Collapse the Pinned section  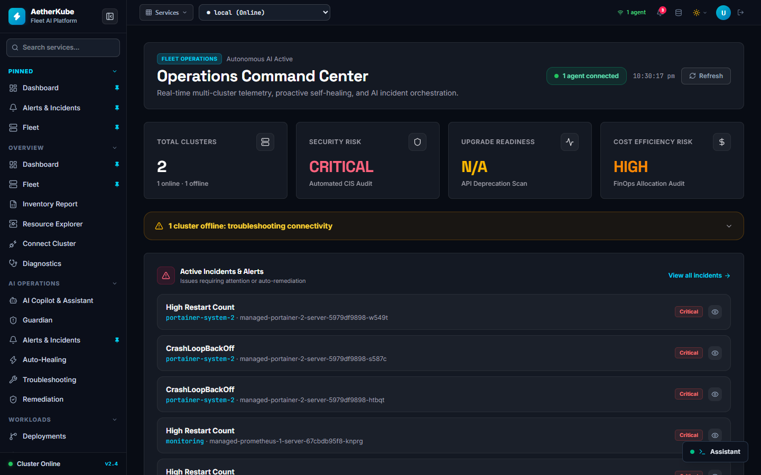tap(115, 71)
